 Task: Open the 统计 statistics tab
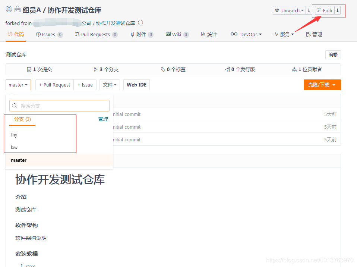(209, 34)
